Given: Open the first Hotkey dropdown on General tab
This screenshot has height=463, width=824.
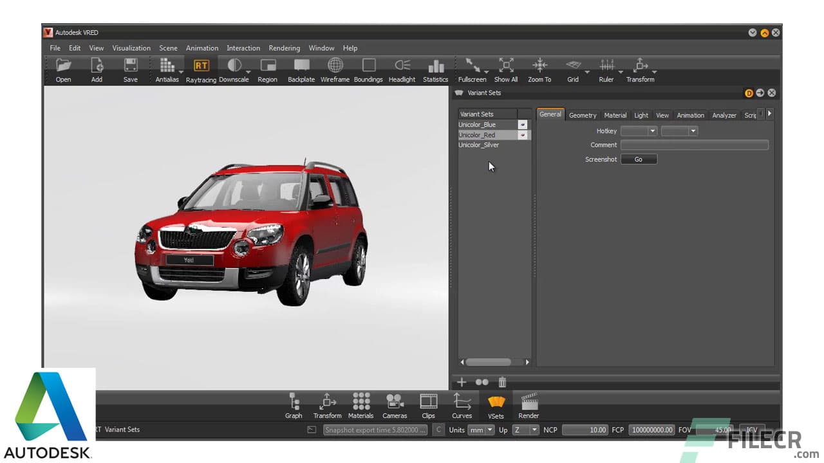Looking at the screenshot, I should [639, 131].
